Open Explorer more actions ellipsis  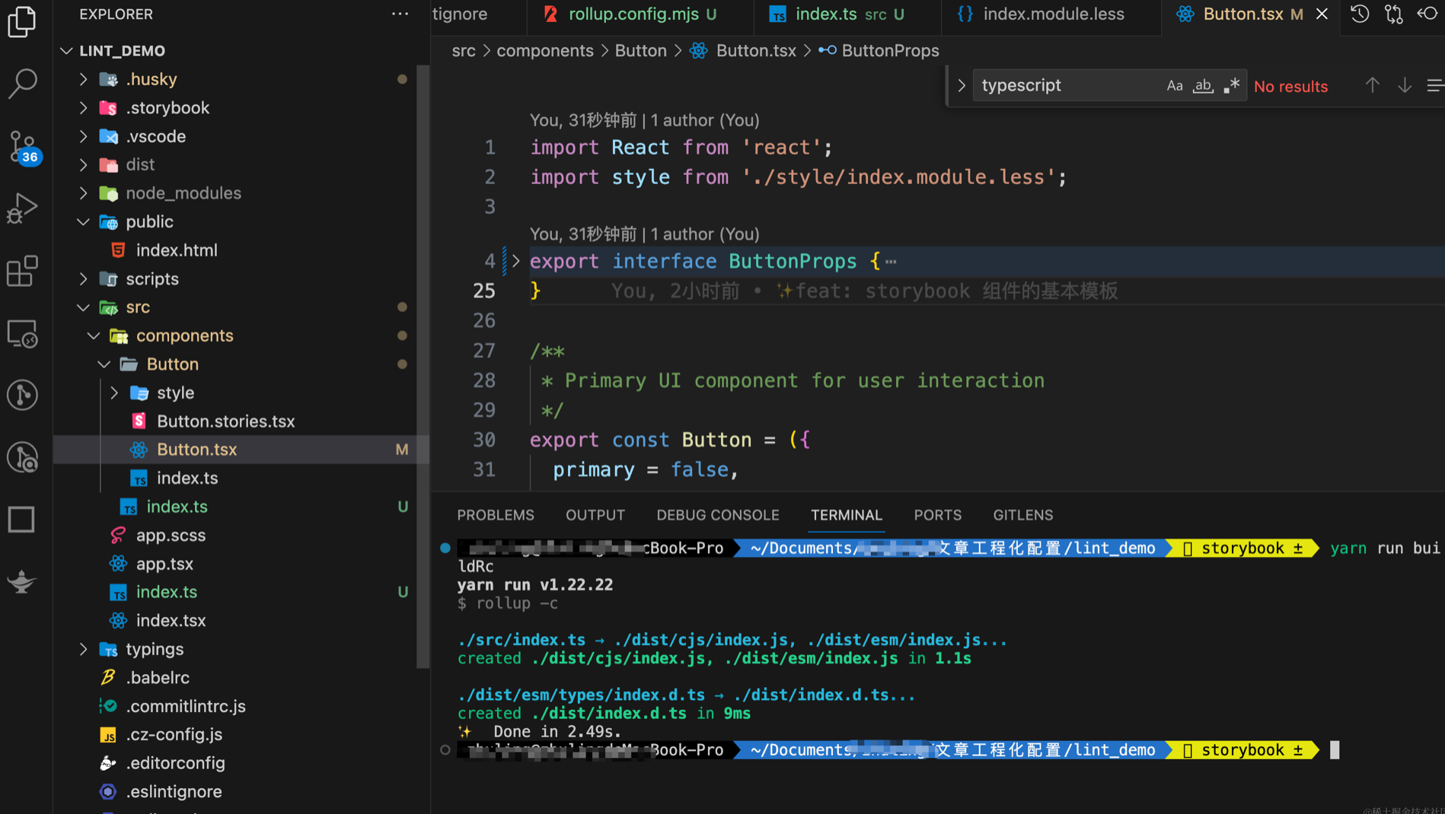400,14
